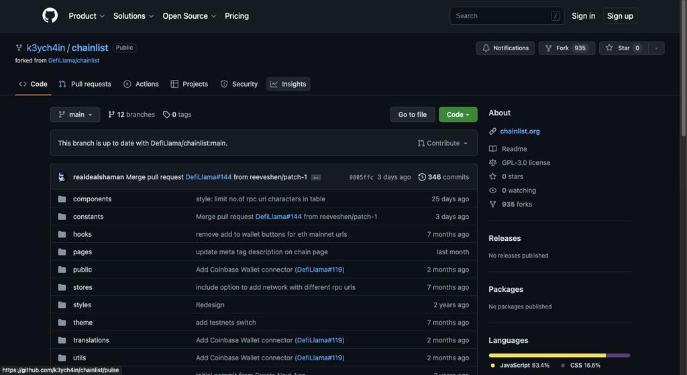
Task: Open the Product dropdown menu
Action: (x=87, y=16)
